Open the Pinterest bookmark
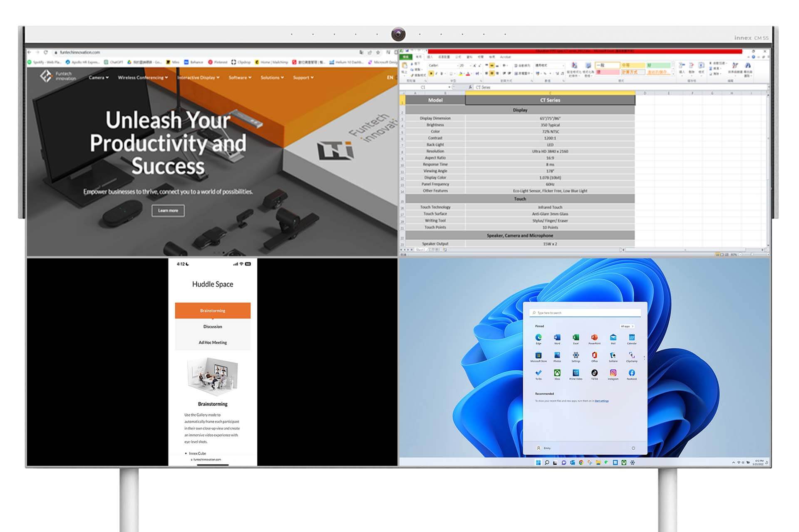The height and width of the screenshot is (532, 799). pyautogui.click(x=219, y=62)
